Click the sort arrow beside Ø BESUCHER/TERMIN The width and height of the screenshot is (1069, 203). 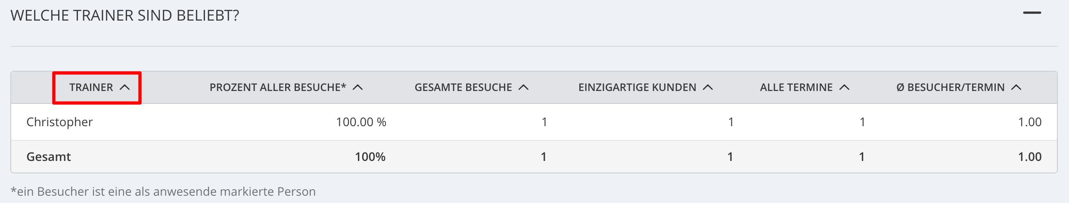pyautogui.click(x=1016, y=88)
